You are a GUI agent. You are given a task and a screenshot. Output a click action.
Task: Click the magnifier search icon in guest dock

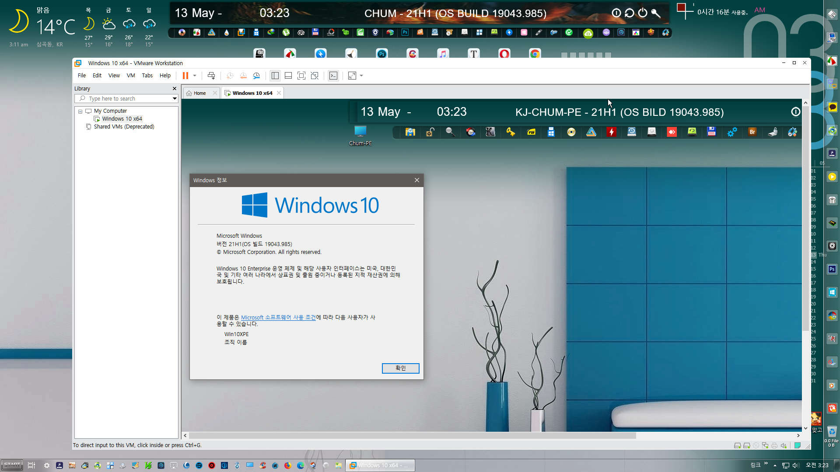point(450,132)
